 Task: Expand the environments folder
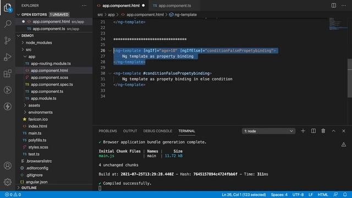pos(25,112)
